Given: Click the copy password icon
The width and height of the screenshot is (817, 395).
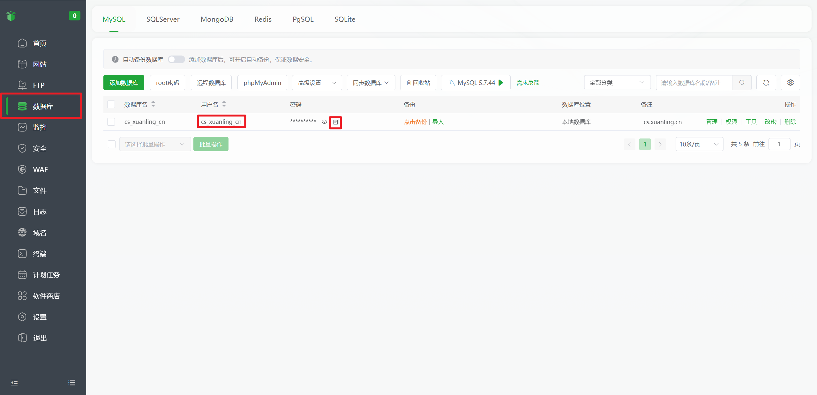Looking at the screenshot, I should click(335, 122).
